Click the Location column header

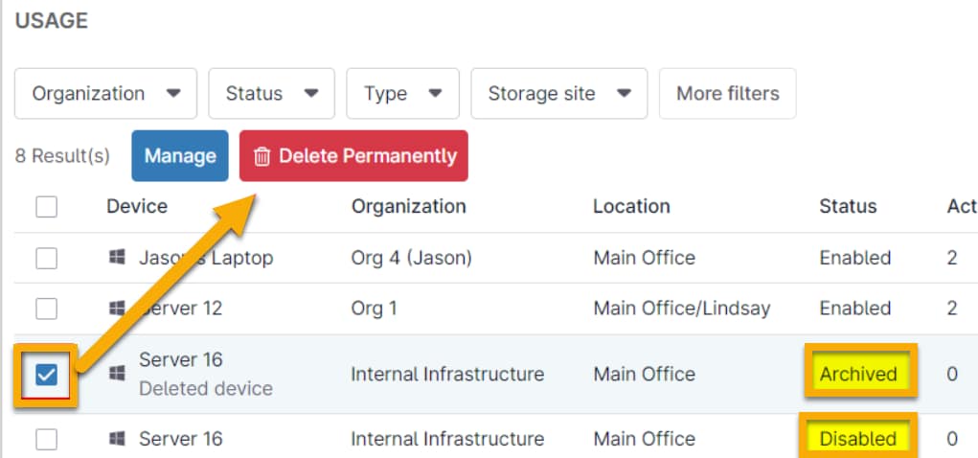pyautogui.click(x=631, y=206)
